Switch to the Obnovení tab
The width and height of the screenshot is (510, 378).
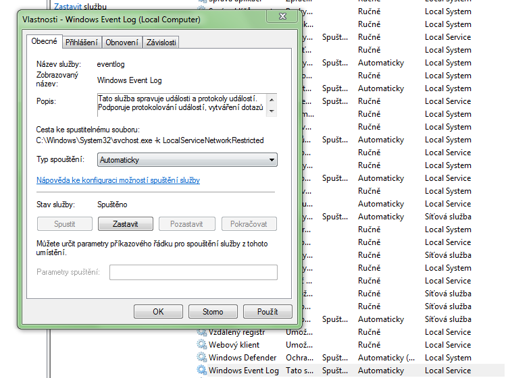pyautogui.click(x=122, y=43)
